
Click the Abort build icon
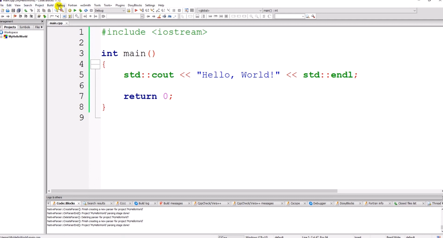pyautogui.click(x=91, y=11)
